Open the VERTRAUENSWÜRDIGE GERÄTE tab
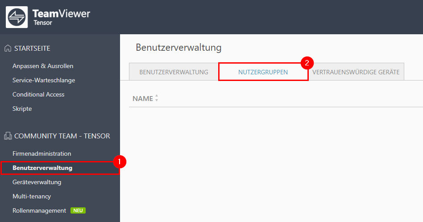The height and width of the screenshot is (222, 423). pyautogui.click(x=356, y=72)
